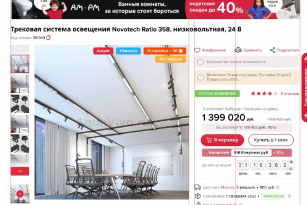This screenshot has height=205, width=307.
Task: Click the Акция badge
Action: pos(103,51)
